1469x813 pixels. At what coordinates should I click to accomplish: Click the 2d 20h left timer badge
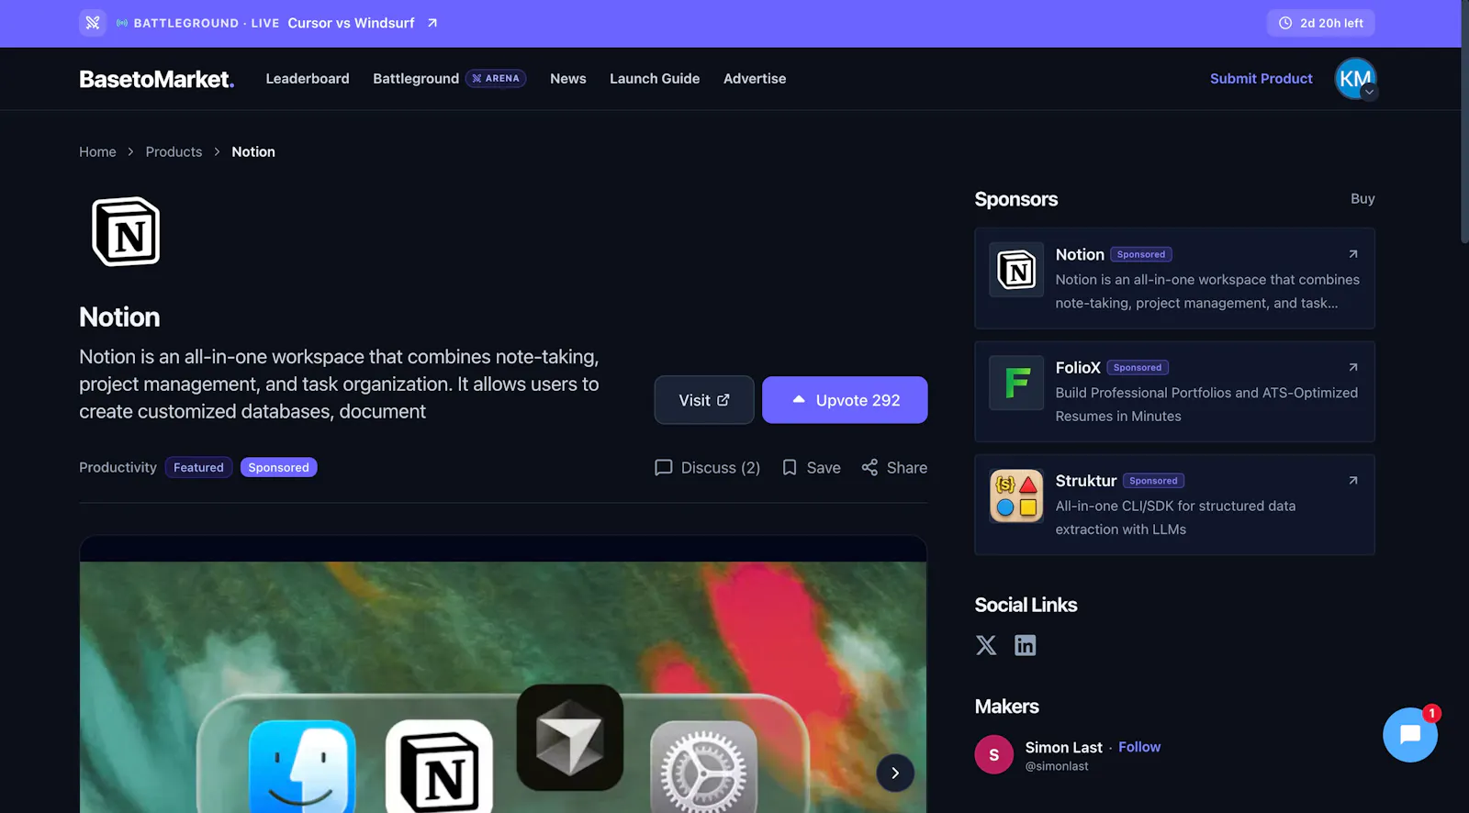(x=1321, y=23)
